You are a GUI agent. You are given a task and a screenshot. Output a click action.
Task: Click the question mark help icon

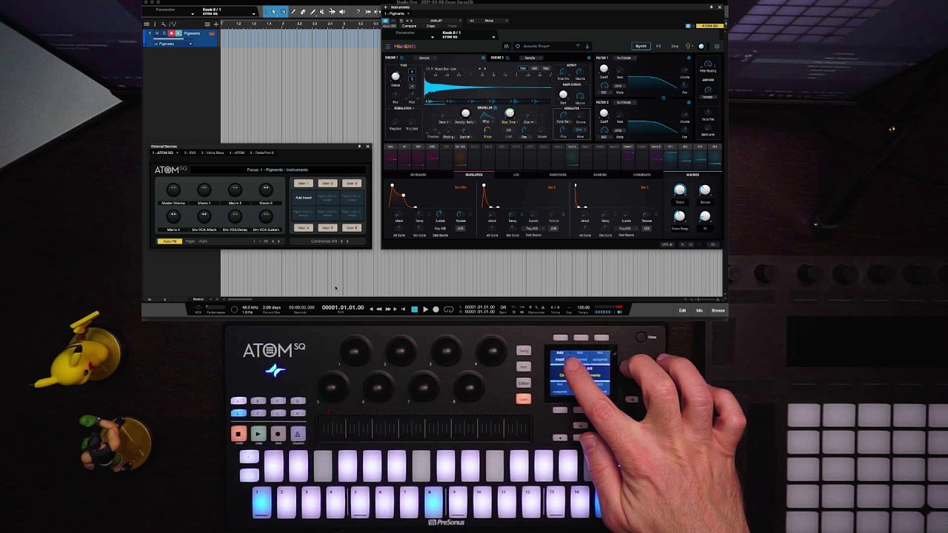click(x=358, y=12)
